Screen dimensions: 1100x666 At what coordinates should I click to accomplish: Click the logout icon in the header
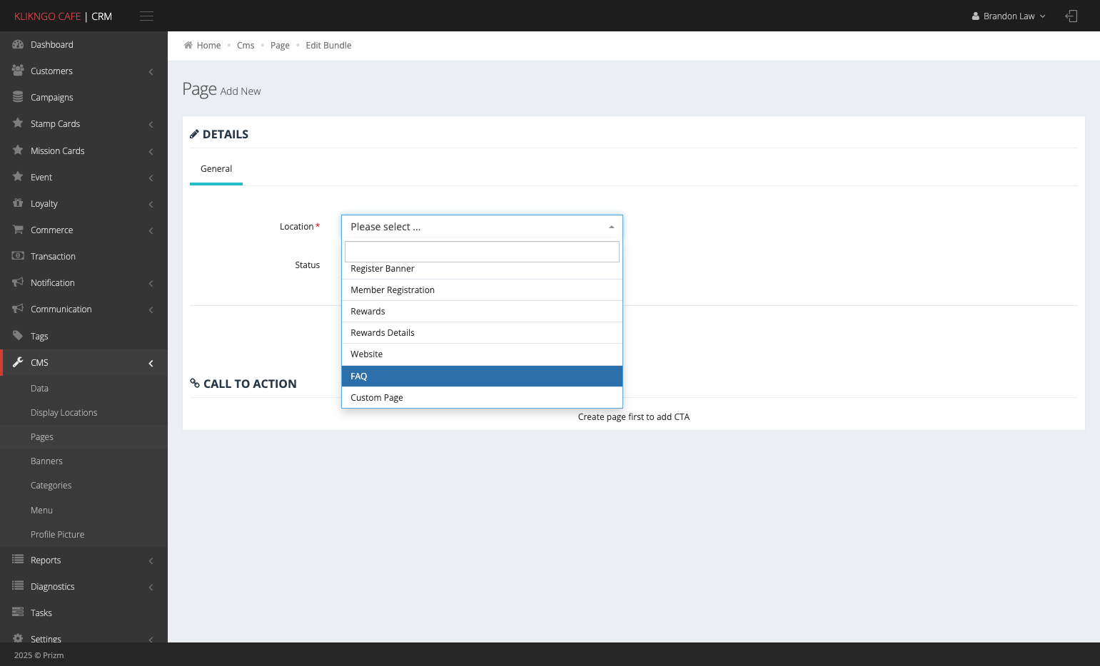pyautogui.click(x=1071, y=16)
